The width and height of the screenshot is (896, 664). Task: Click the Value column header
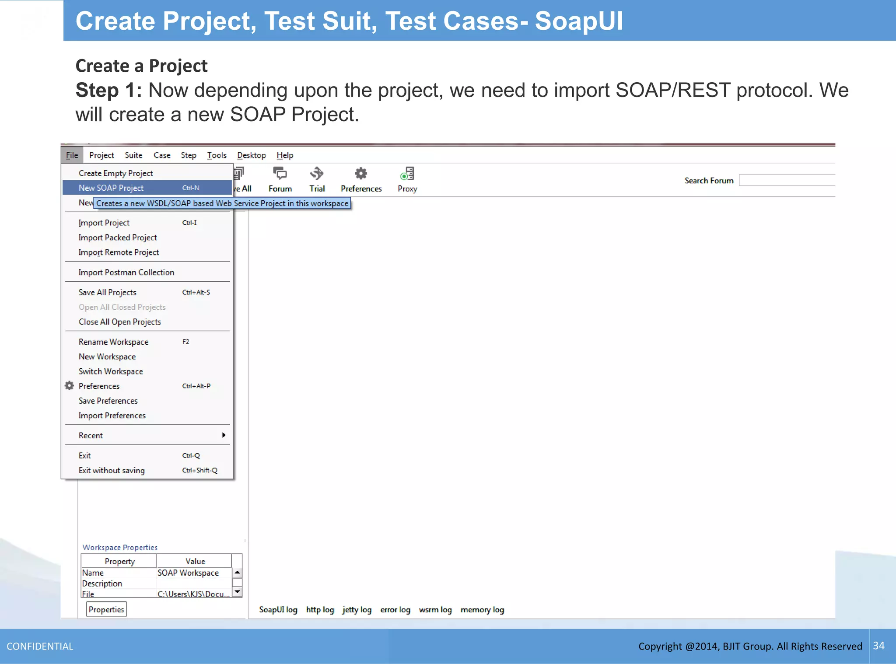(x=195, y=561)
